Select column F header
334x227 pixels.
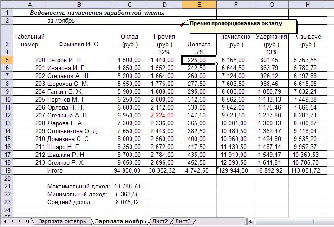tap(236, 5)
